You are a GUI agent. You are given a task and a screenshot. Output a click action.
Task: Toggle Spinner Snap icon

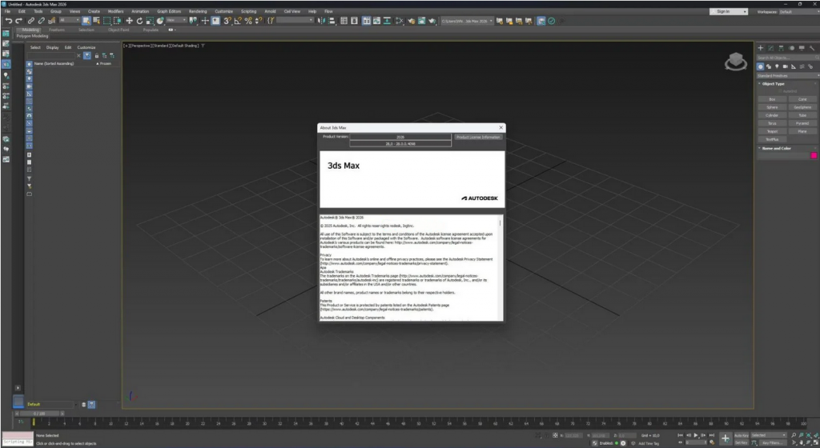click(259, 21)
